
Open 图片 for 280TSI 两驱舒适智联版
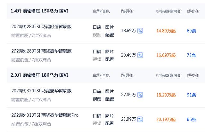110,27
